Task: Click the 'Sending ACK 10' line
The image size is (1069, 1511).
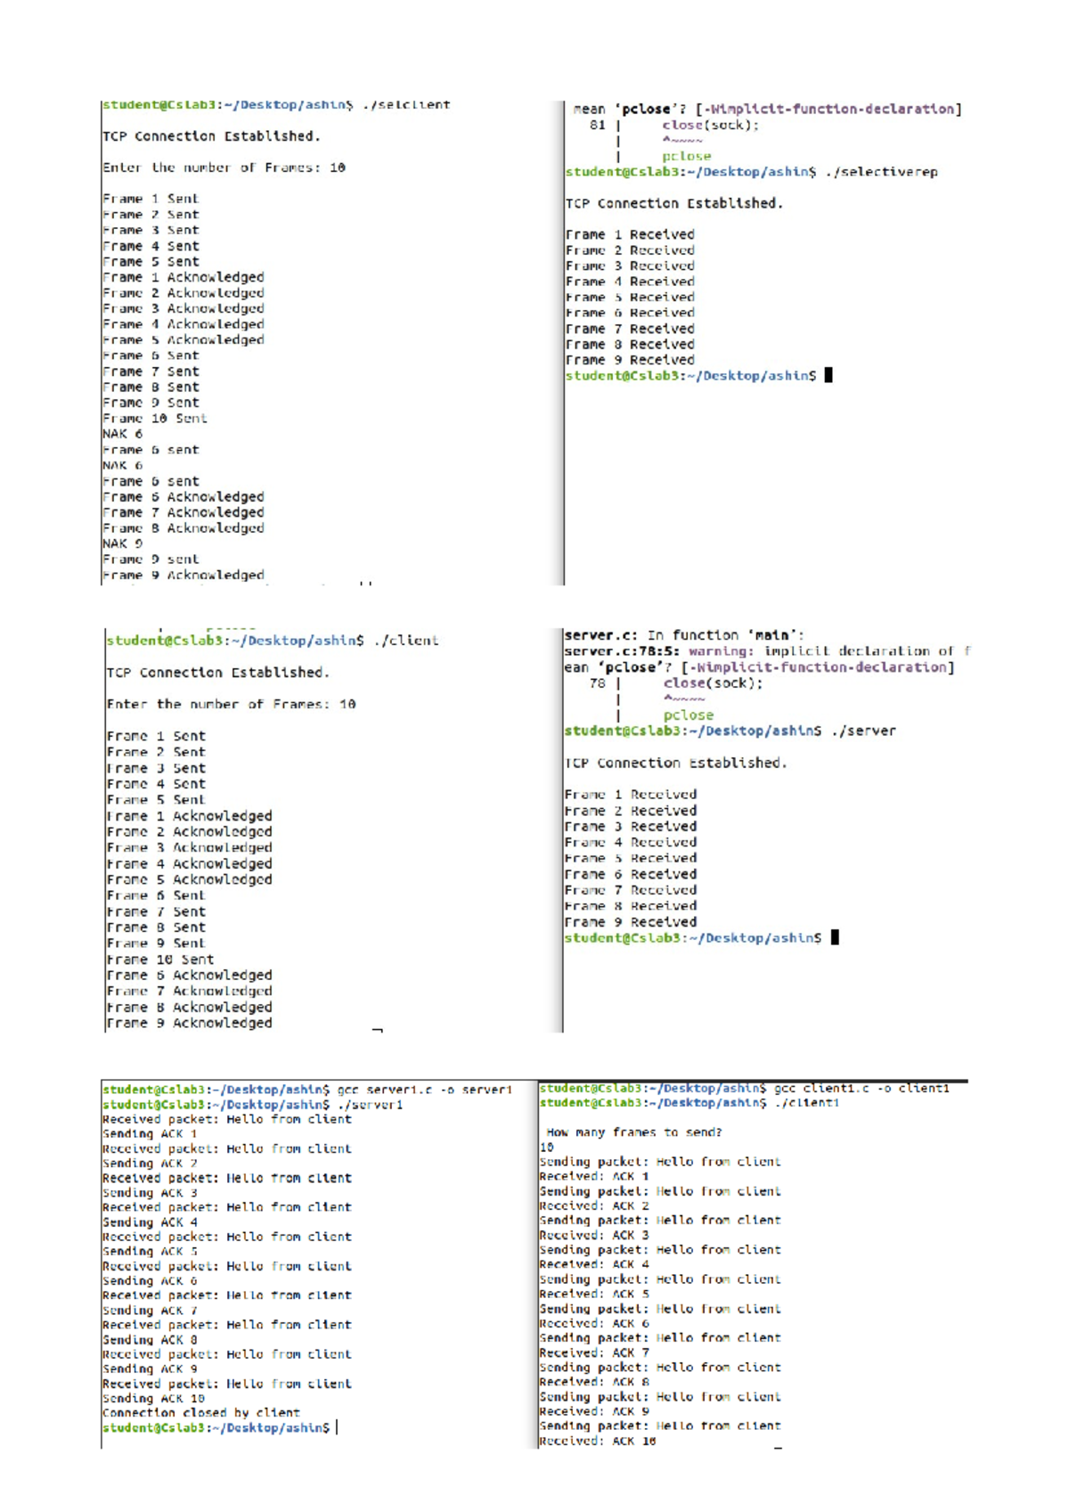Action: [x=153, y=1399]
